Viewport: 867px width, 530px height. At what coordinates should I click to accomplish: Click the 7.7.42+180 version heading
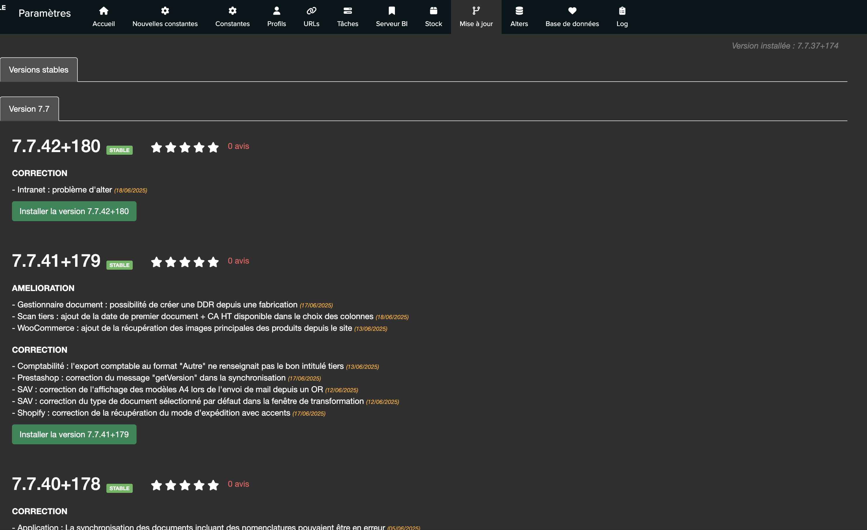(x=56, y=146)
